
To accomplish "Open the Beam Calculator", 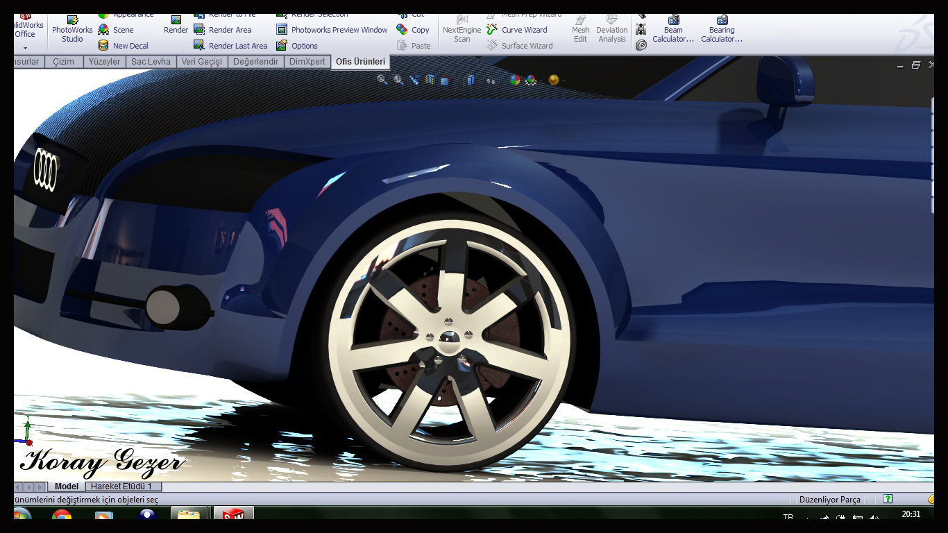I will tap(673, 30).
